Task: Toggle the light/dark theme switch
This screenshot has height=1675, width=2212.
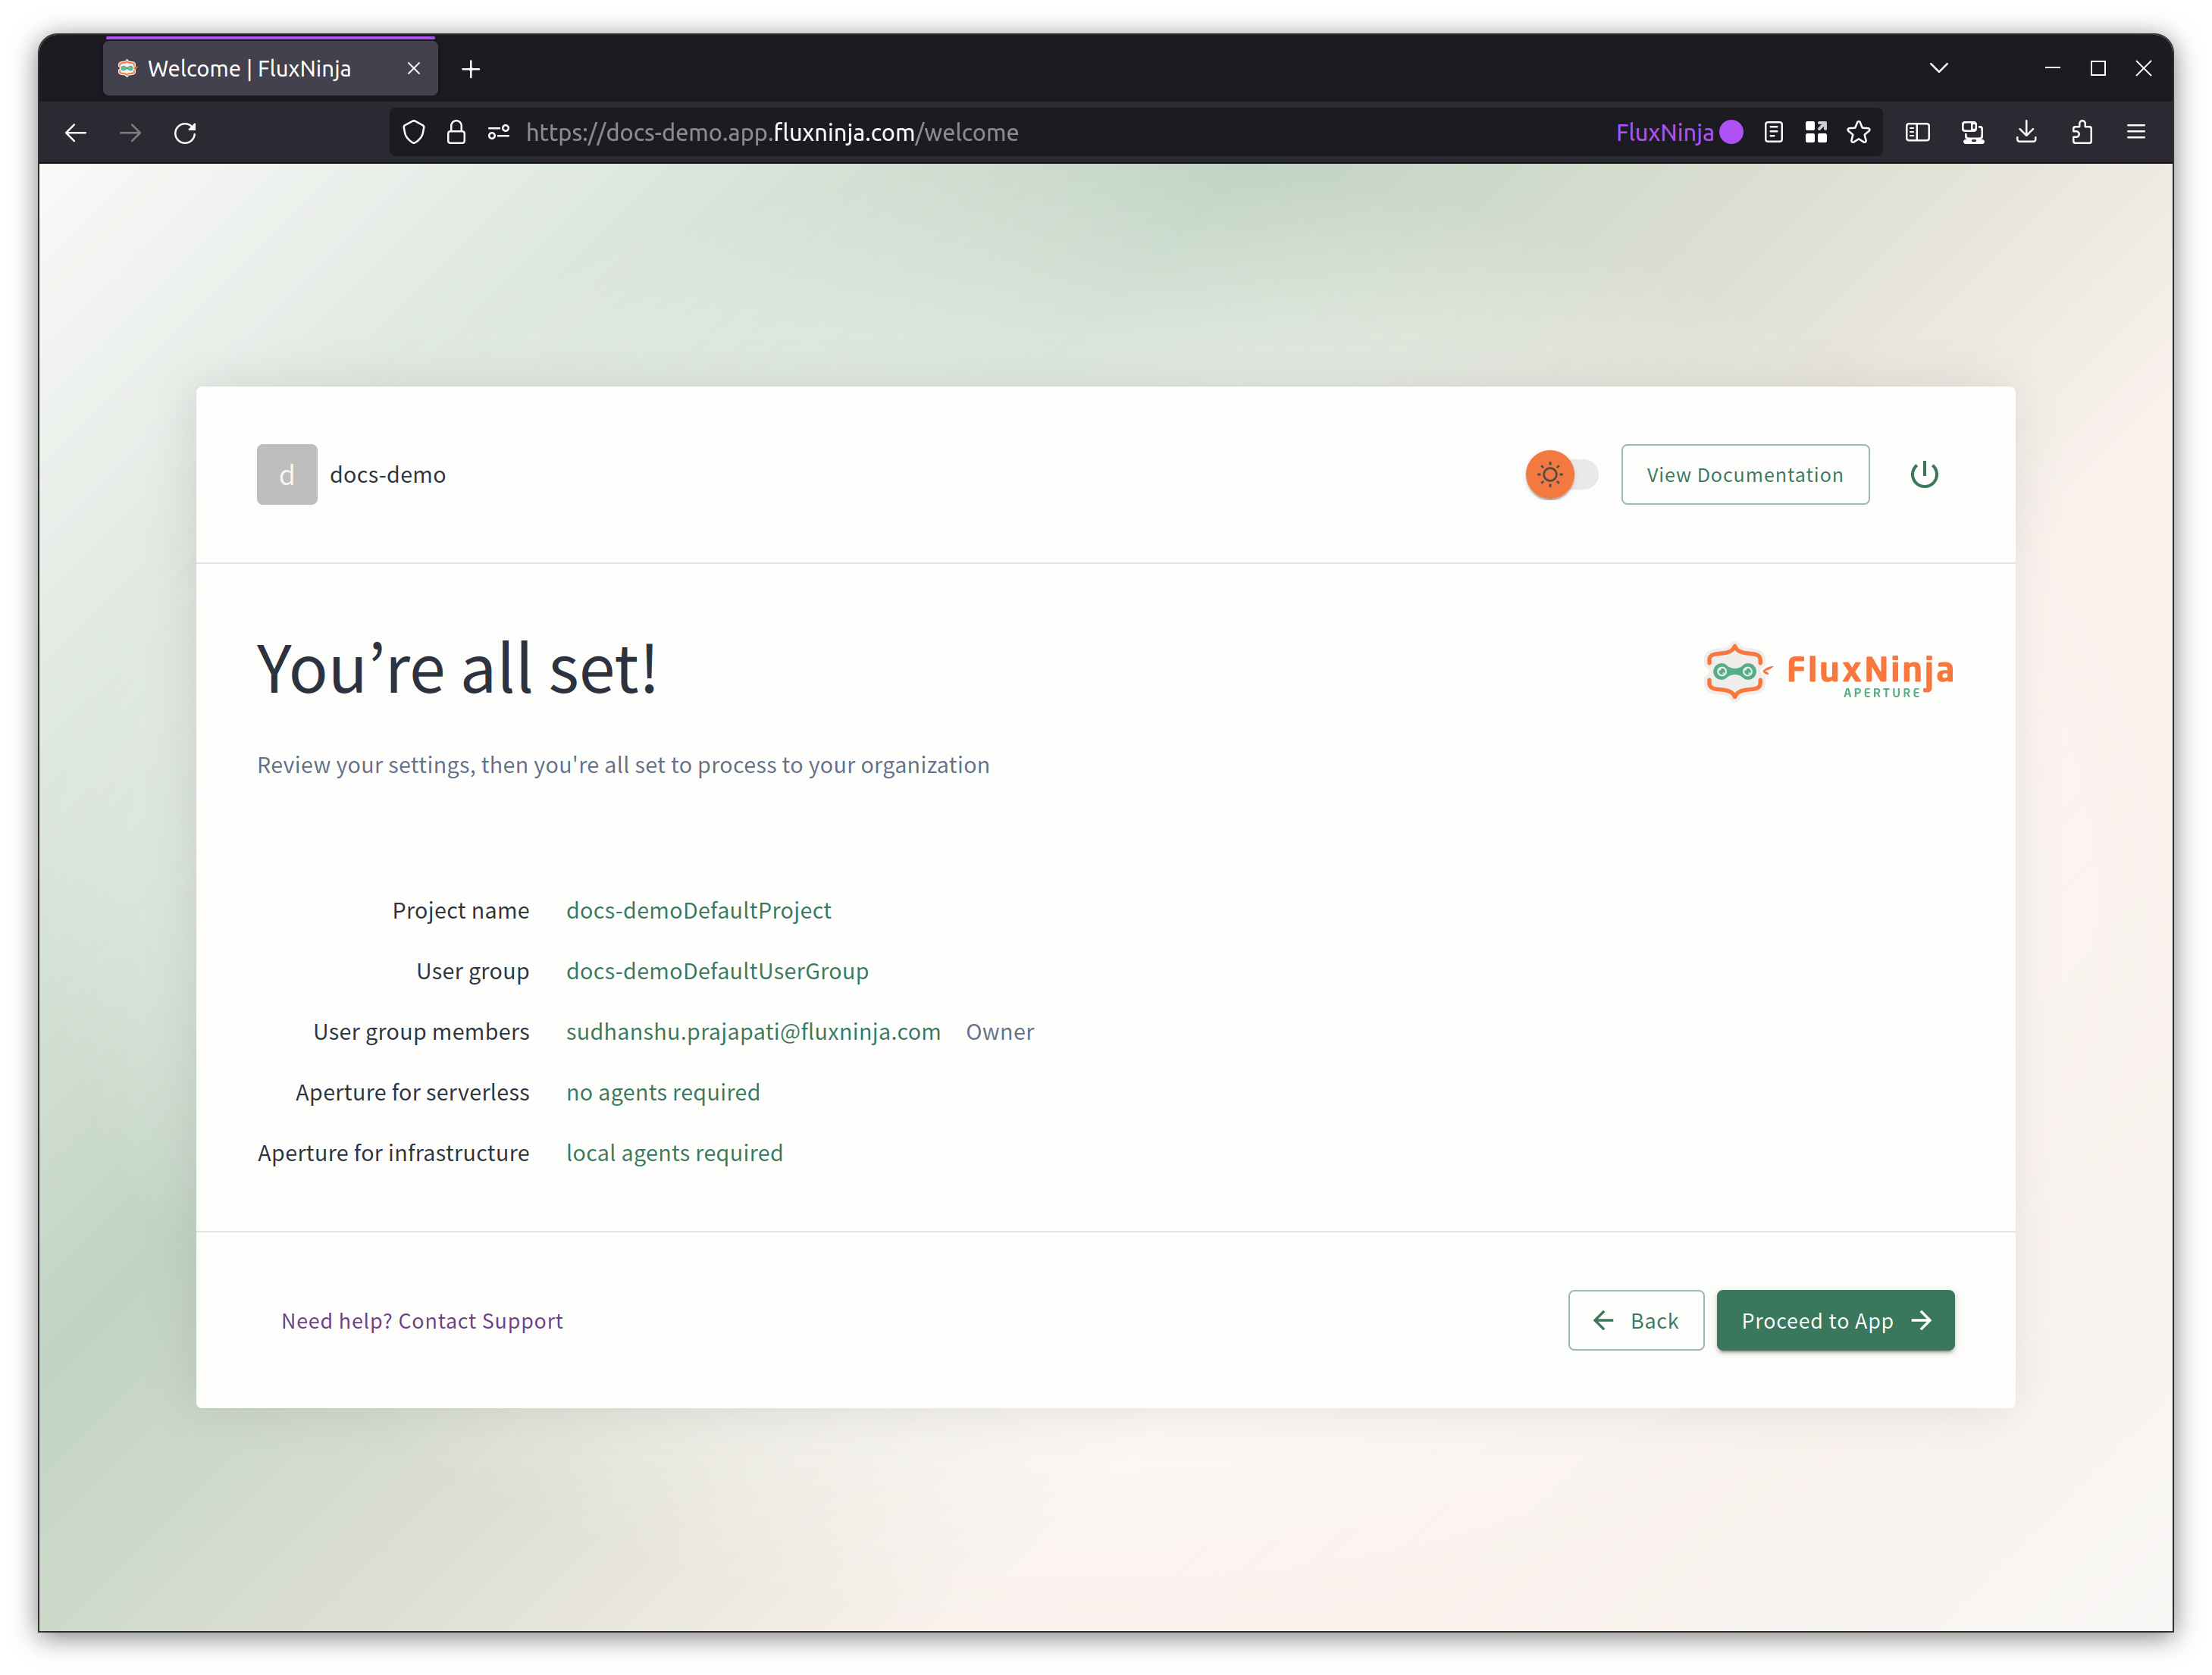Action: click(x=1561, y=475)
